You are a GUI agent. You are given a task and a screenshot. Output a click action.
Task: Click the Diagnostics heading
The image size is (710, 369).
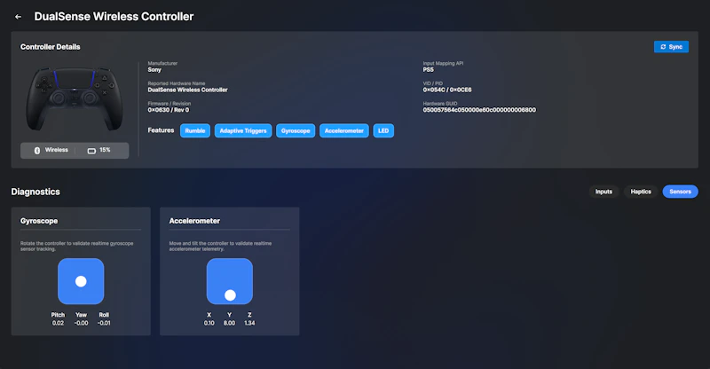[x=35, y=192]
